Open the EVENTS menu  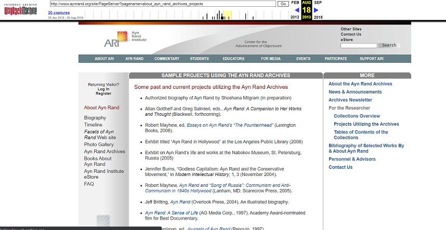pyautogui.click(x=303, y=59)
